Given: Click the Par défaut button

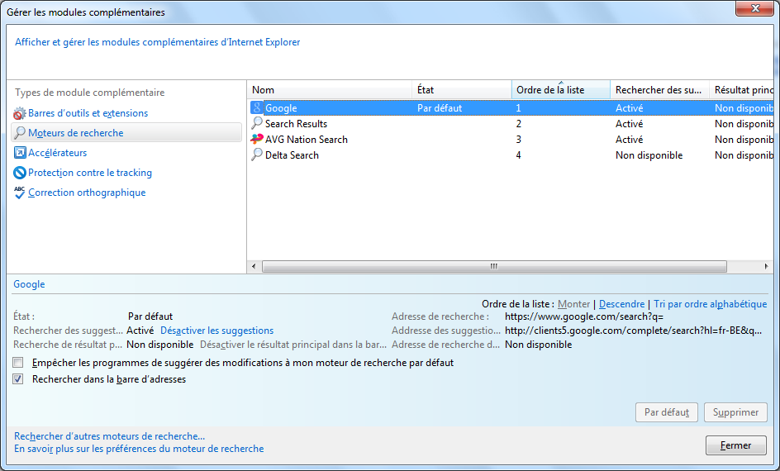Looking at the screenshot, I should pos(667,412).
